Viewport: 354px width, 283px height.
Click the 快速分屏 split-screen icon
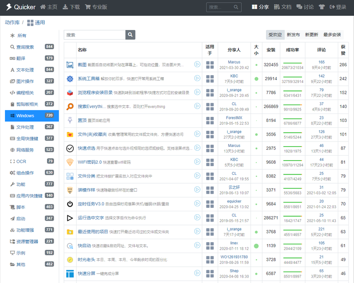point(70,274)
